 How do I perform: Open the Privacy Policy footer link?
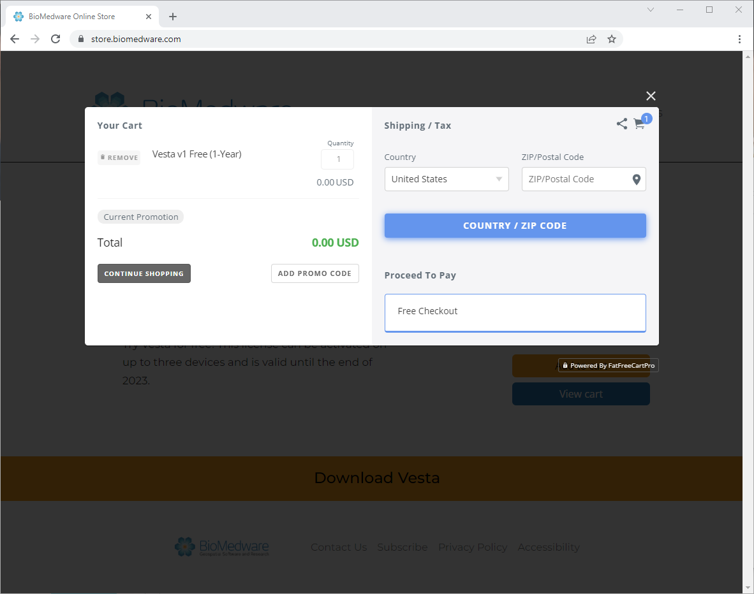pos(473,547)
